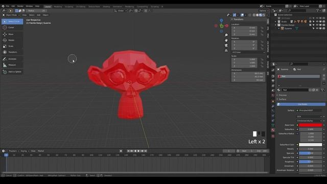This screenshot has width=327, height=184.
Task: Hide Studio collection eye icon
Action: click(x=317, y=21)
